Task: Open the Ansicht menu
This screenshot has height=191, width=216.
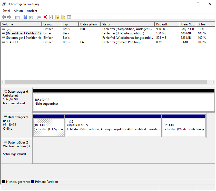Action: (x=32, y=11)
